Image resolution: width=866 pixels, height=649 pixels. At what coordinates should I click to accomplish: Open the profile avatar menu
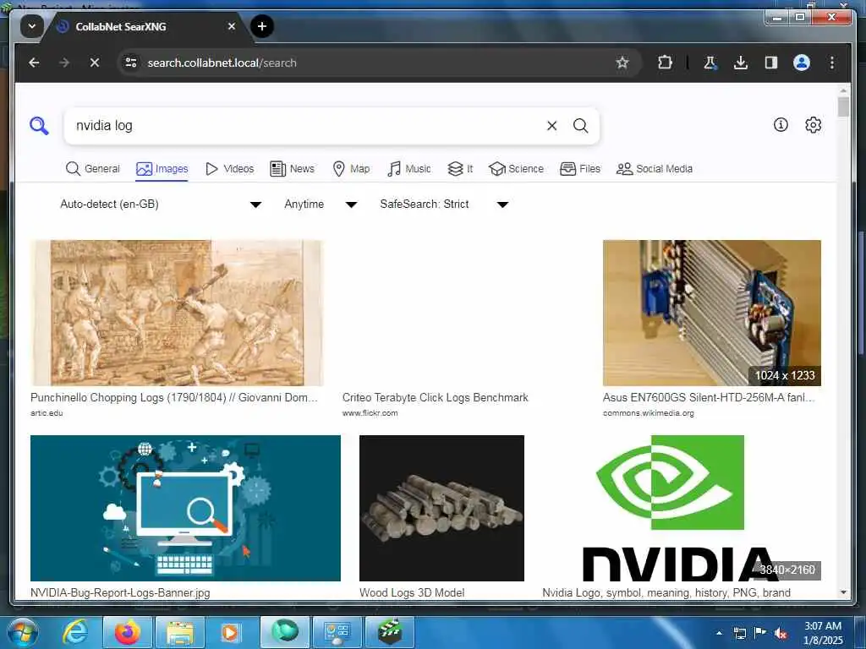pos(802,63)
